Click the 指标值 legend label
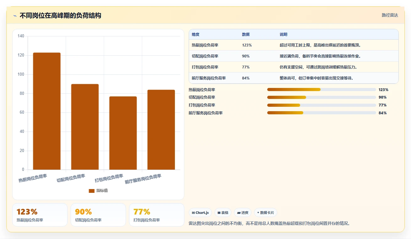Screen dimensions: 411x239 pos(102,191)
